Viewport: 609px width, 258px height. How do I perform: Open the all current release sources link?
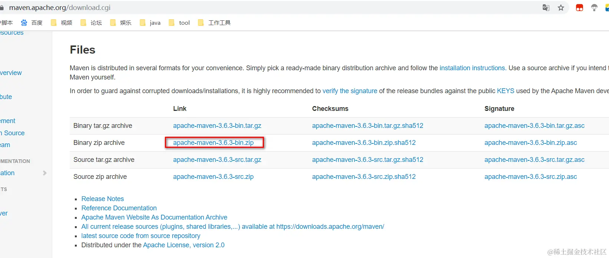pos(233,227)
